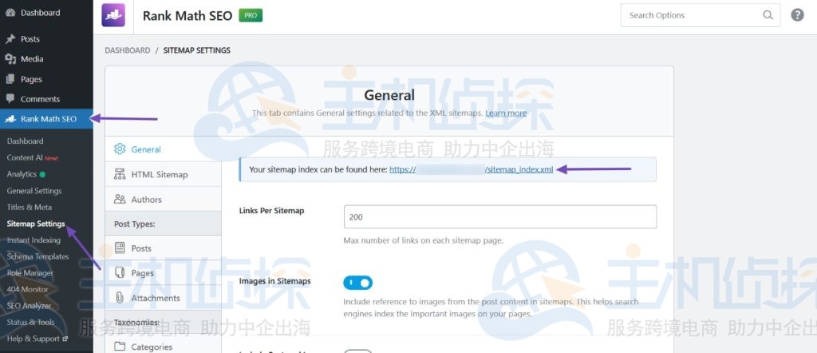Click the HTML Sitemap hierarchy icon
The image size is (817, 353).
(120, 174)
